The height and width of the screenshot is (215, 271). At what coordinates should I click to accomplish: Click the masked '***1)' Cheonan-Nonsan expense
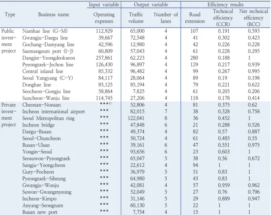105,104
